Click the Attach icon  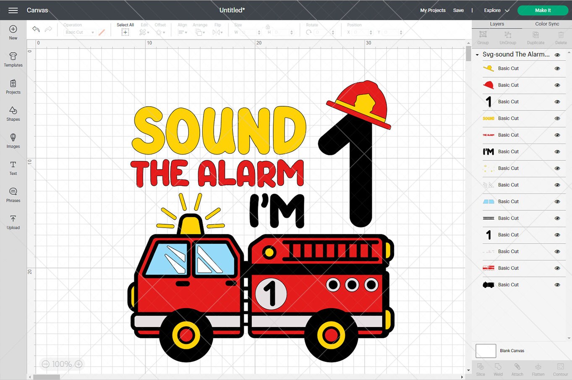(517, 369)
